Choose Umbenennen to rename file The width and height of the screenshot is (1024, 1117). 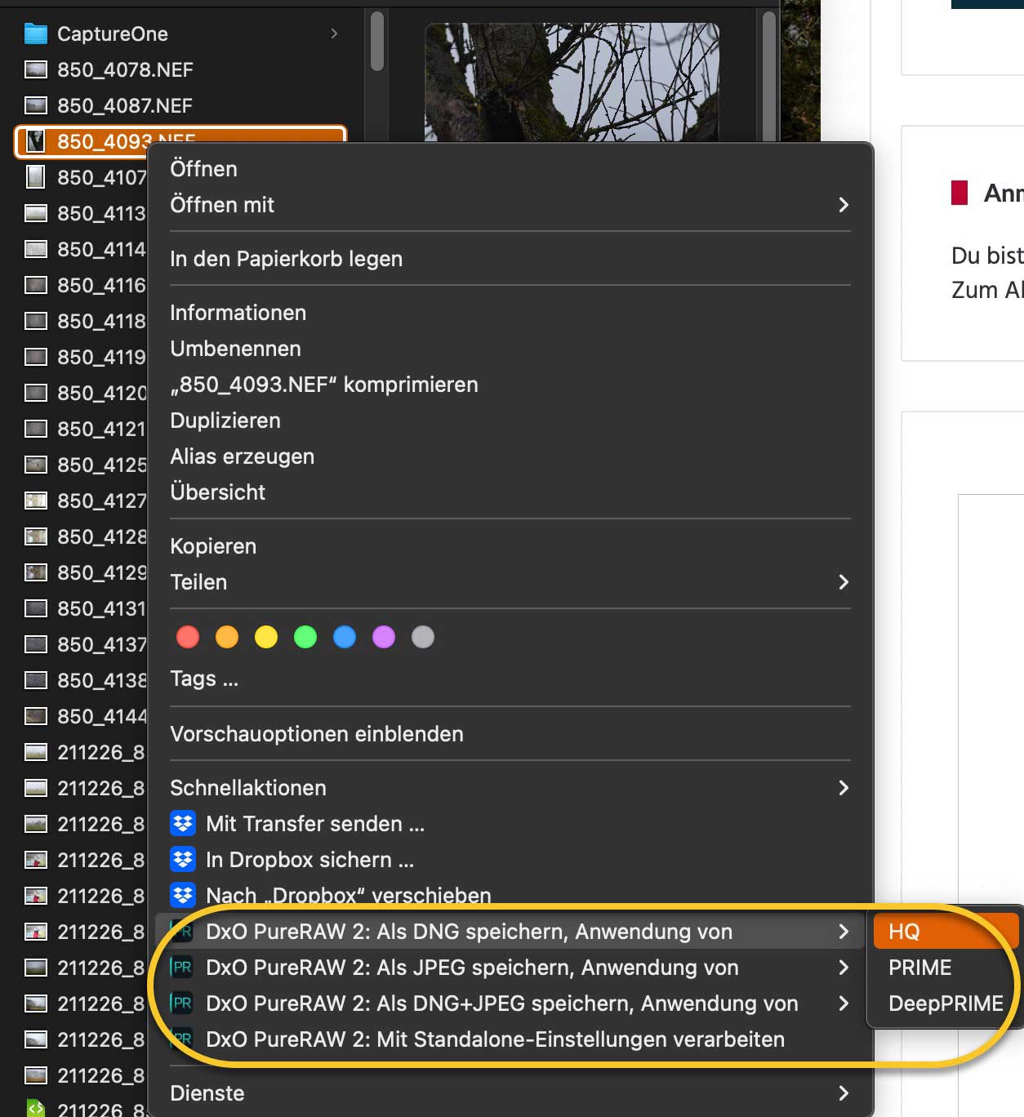tap(235, 349)
